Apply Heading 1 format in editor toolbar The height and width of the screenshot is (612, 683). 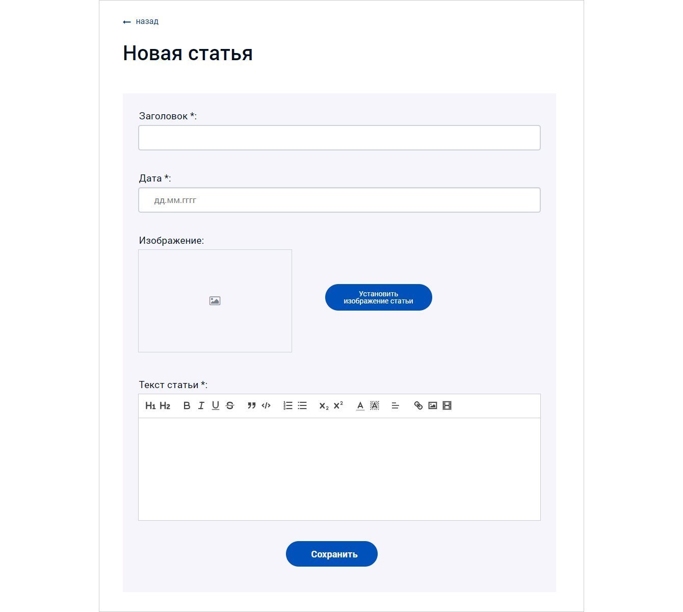[x=150, y=406]
